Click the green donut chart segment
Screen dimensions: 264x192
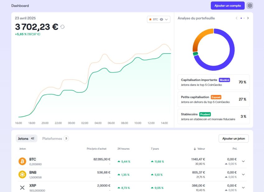point(195,54)
